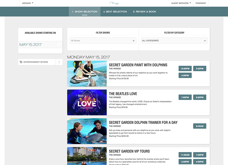The image size is (228, 165).
Task: Click the tag icon on Entertainment Offers
Action: (x=21, y=62)
